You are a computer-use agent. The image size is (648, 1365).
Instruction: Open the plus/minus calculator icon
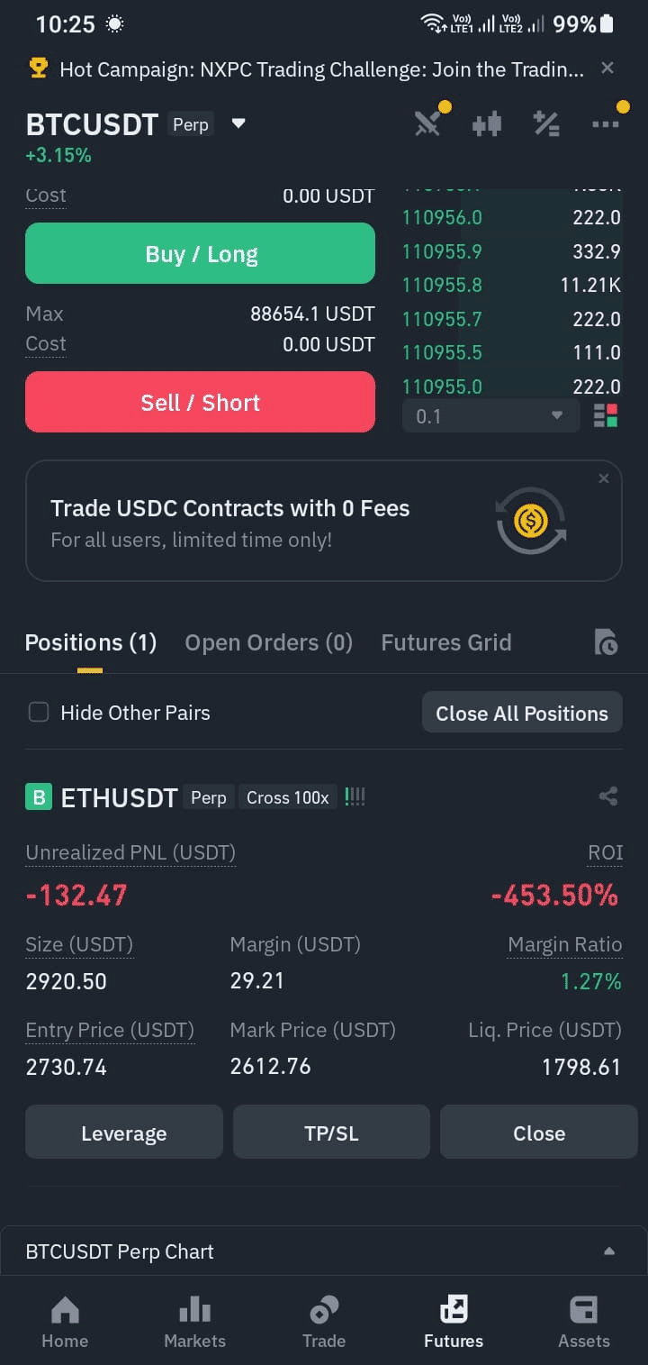[x=546, y=124]
